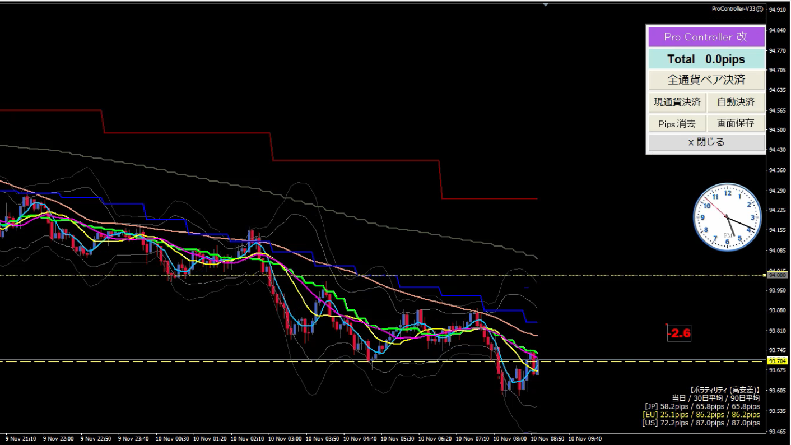This screenshot has height=445, width=791.
Task: Click the 93.465 price axis value
Action: [776, 431]
